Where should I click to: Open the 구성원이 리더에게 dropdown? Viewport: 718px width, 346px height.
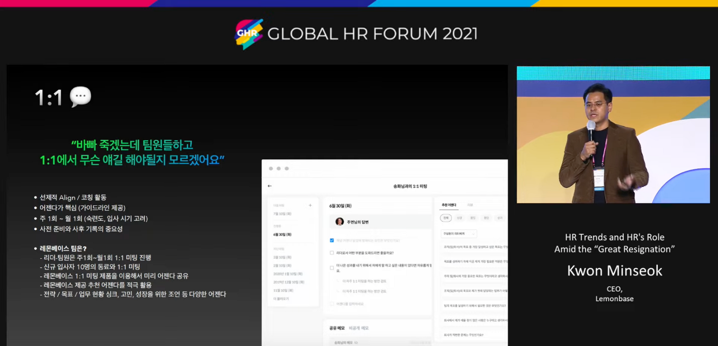[x=459, y=234]
